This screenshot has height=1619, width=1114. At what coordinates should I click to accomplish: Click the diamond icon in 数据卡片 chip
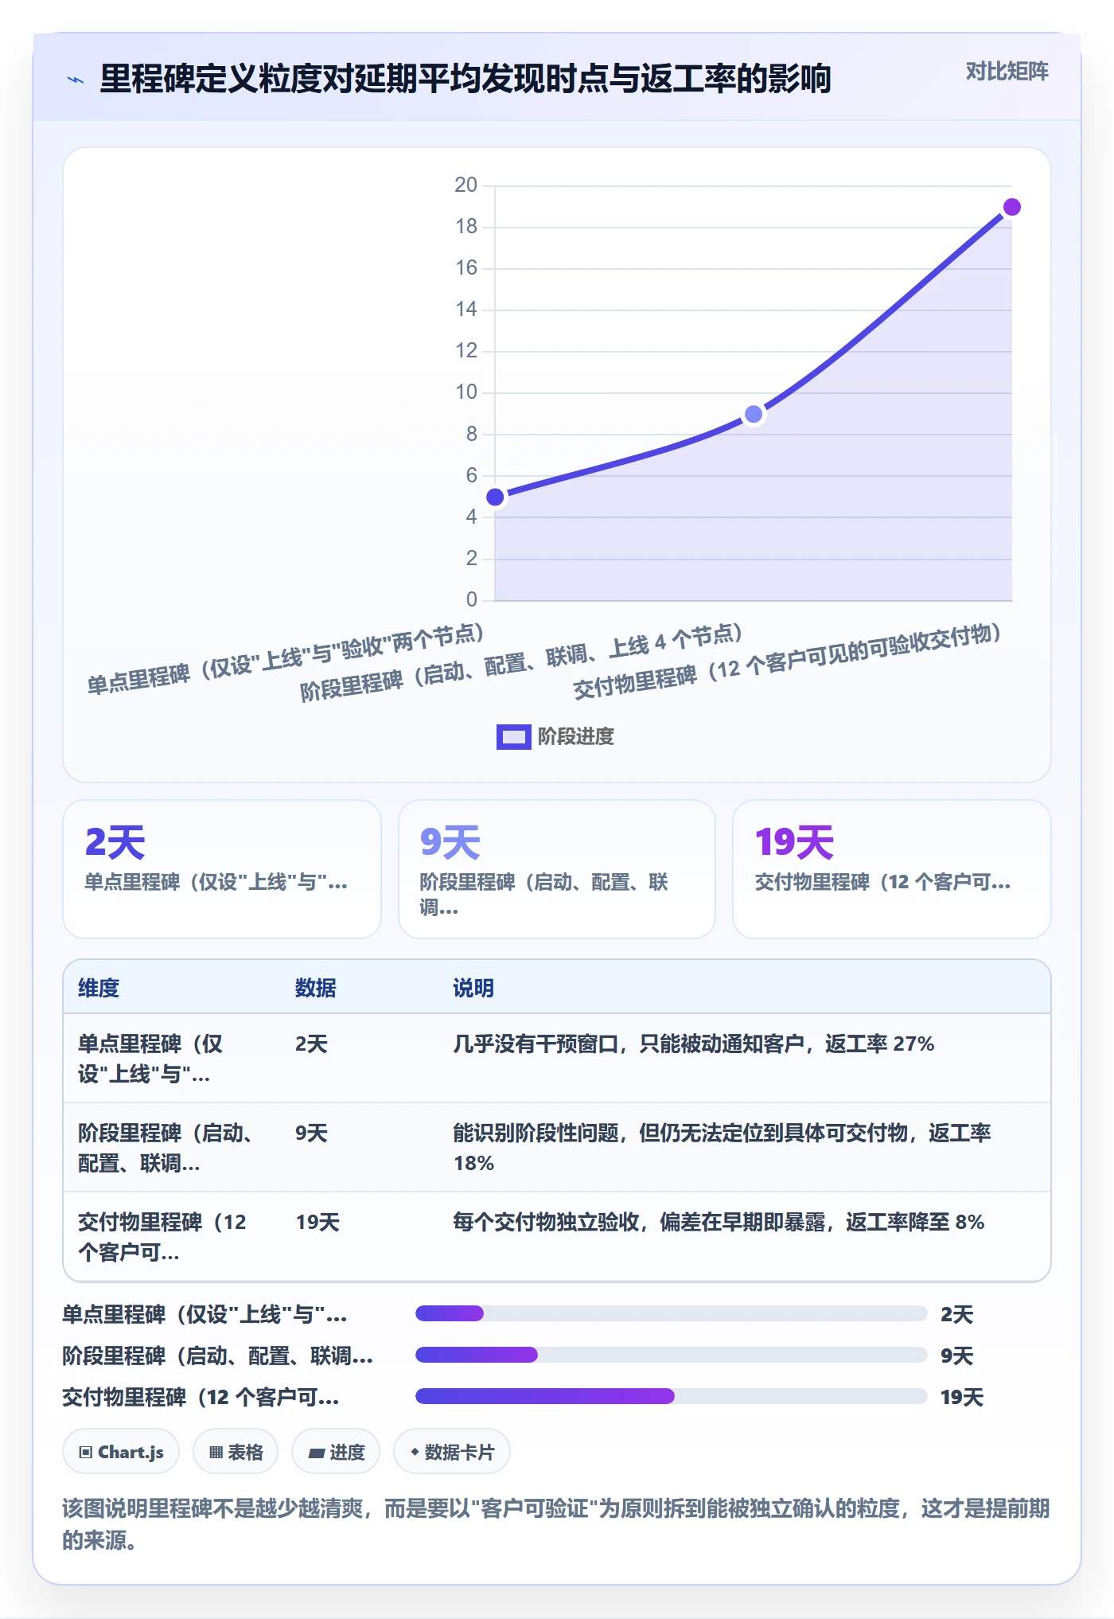click(415, 1452)
